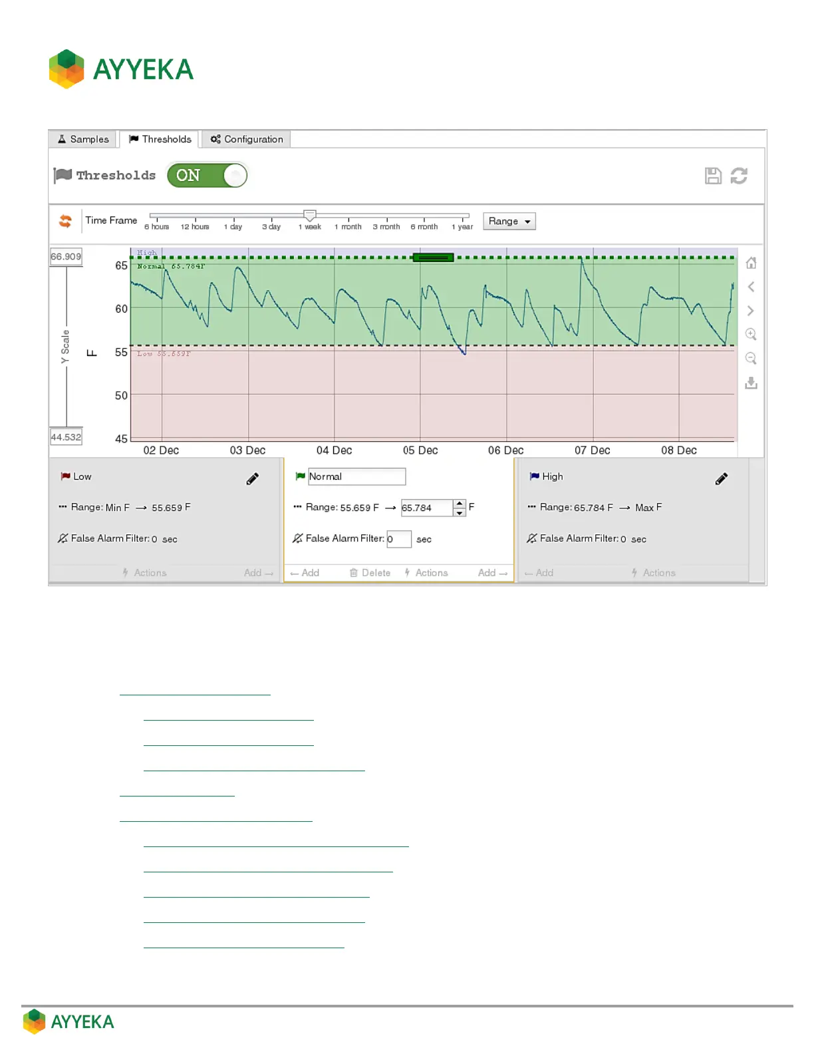814x1054 pixels.
Task: Zoom out on the chart
Action: pos(751,358)
